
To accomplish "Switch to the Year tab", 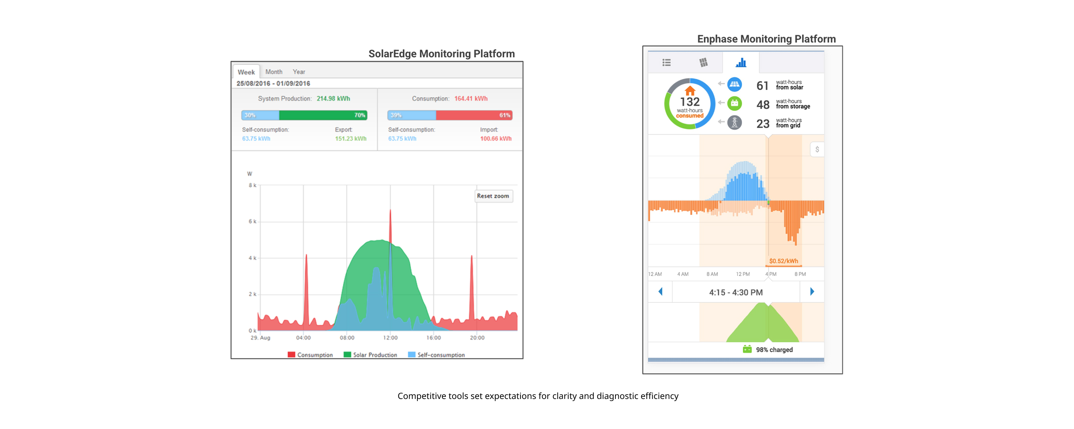I will point(299,71).
